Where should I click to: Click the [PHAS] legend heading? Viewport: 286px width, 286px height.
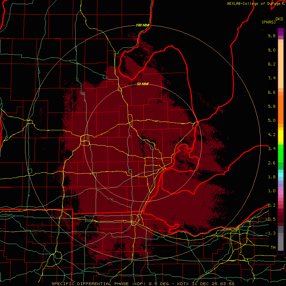point(269,22)
